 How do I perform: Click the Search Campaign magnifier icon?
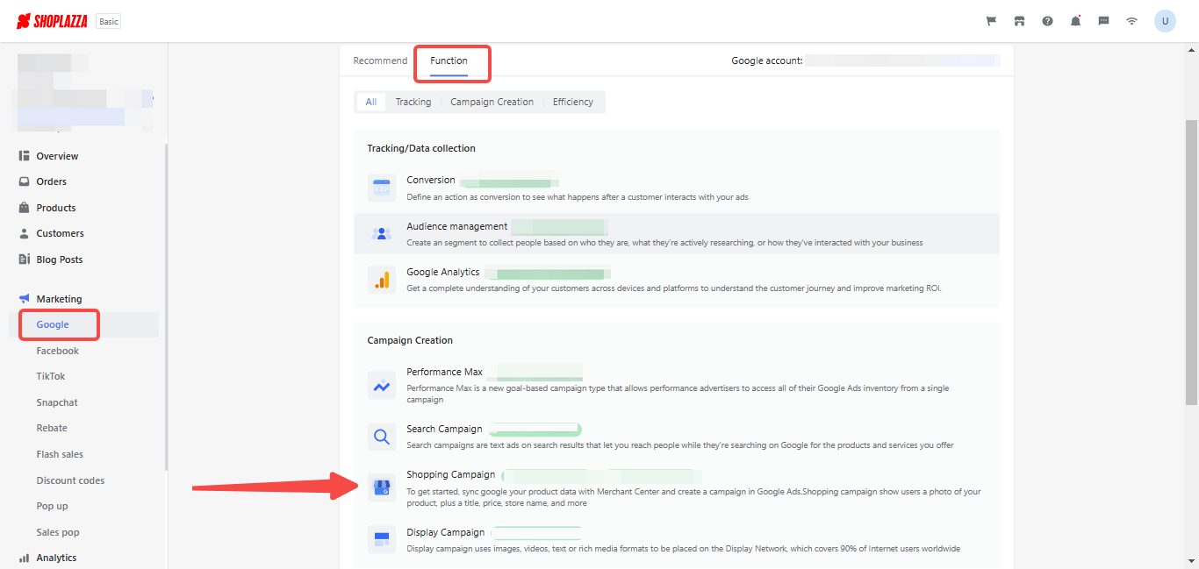pyautogui.click(x=382, y=436)
